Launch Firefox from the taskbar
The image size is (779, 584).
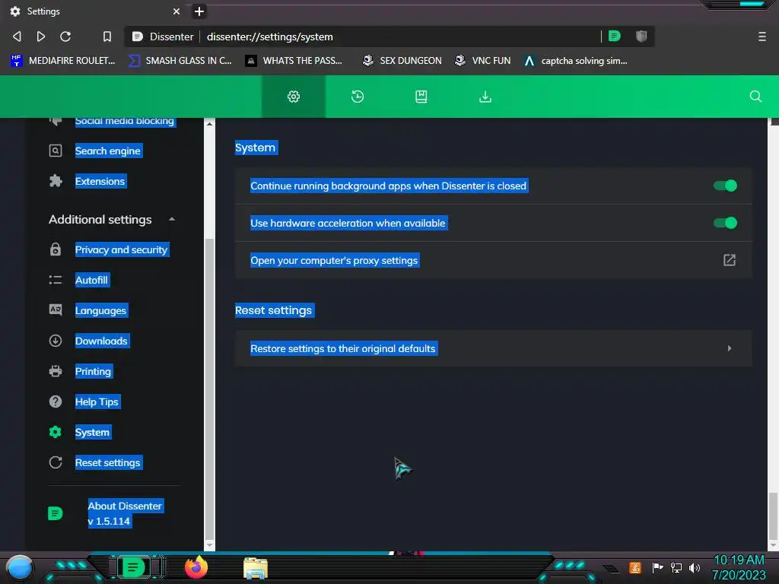[x=196, y=567]
